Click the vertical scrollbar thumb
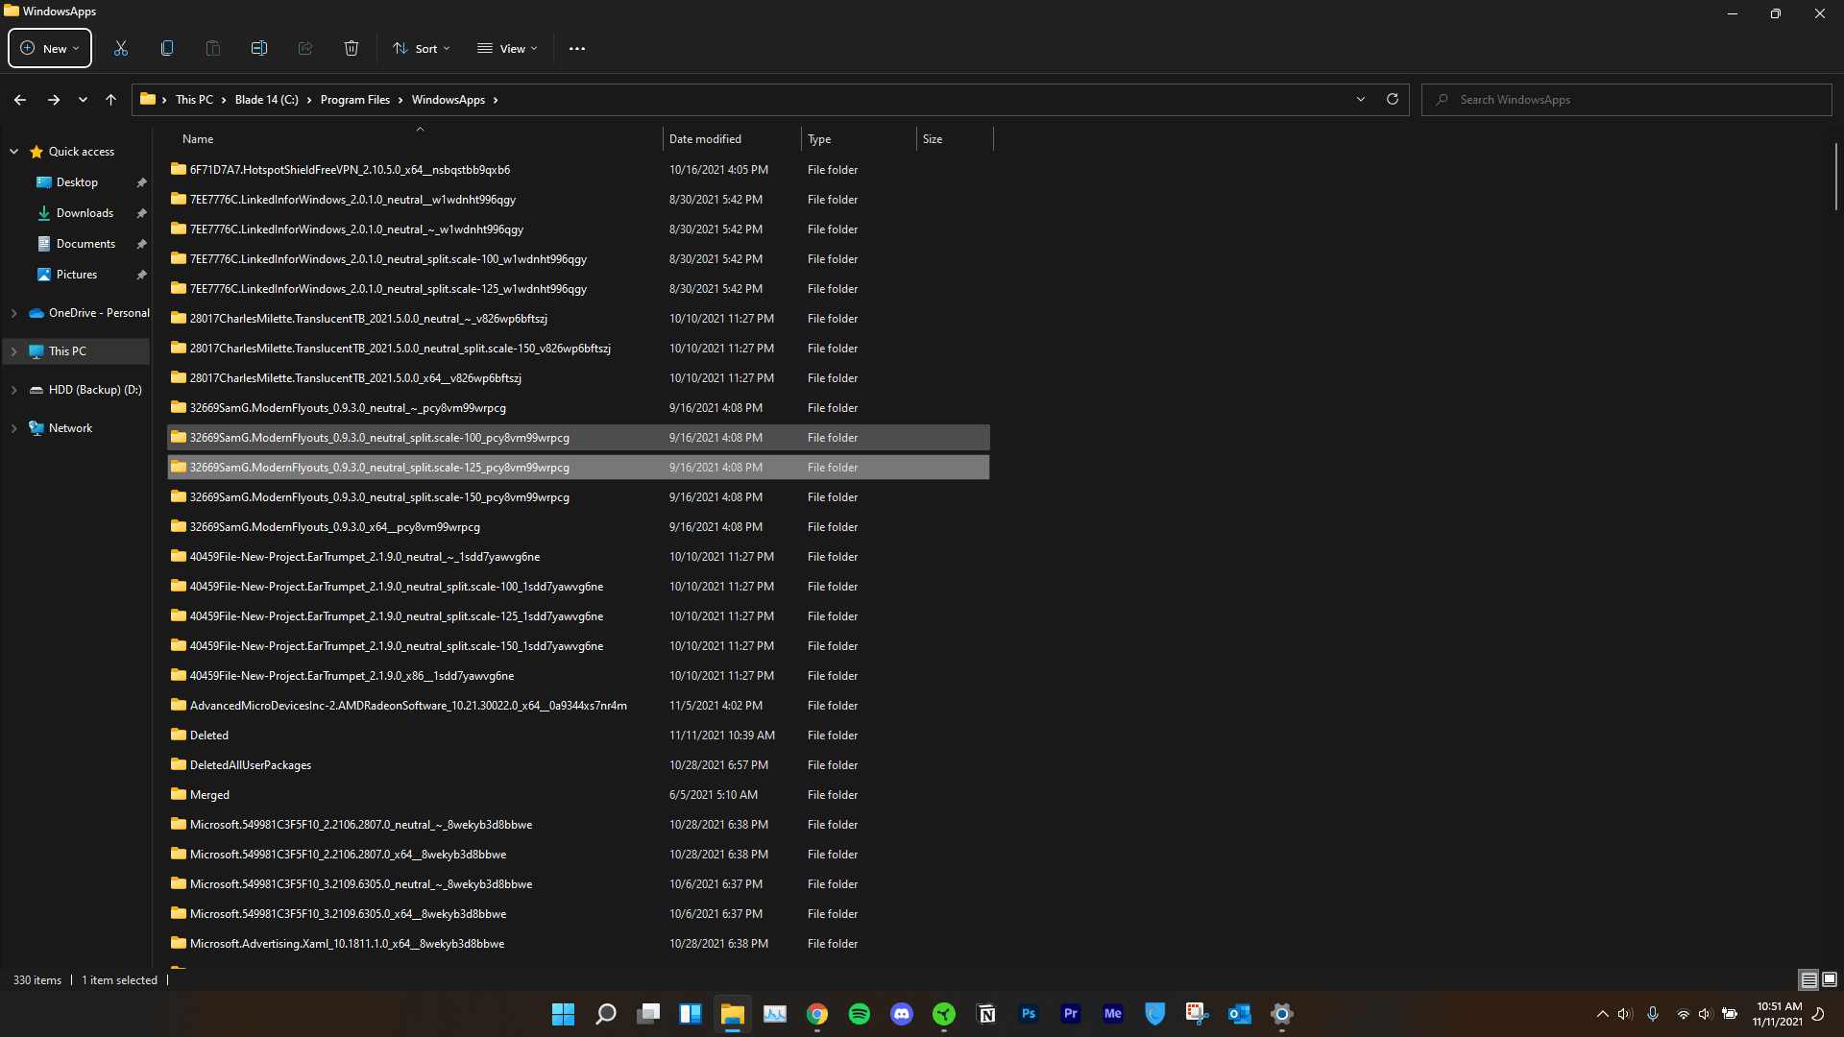1844x1037 pixels. [x=1836, y=177]
